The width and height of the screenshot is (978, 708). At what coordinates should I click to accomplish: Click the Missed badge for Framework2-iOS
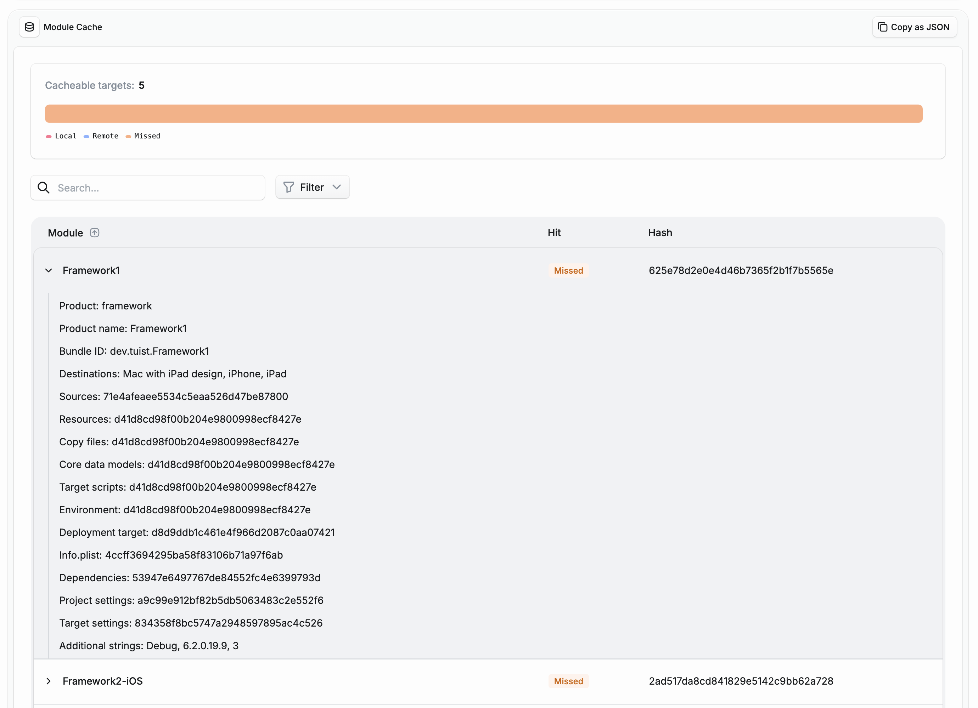pos(568,681)
